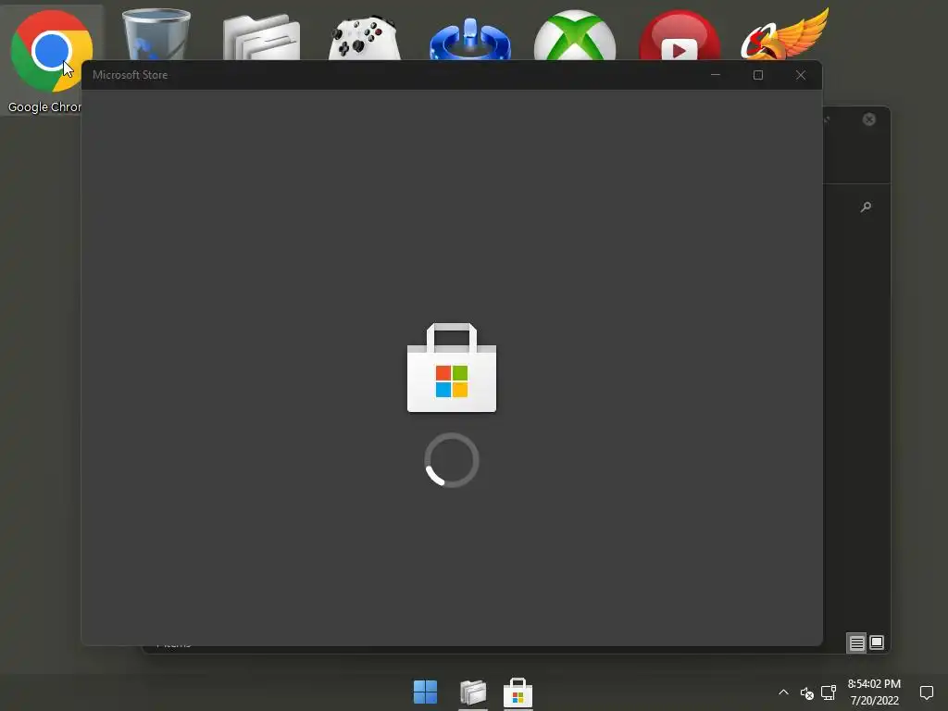Image resolution: width=948 pixels, height=711 pixels.
Task: Open the Recycle Bin desktop icon
Action: point(156,34)
